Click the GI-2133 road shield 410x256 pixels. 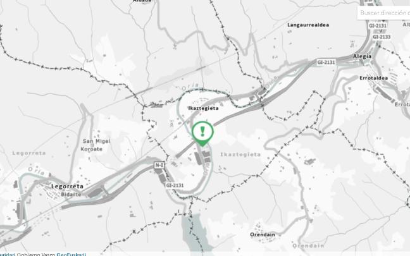[x=382, y=37]
